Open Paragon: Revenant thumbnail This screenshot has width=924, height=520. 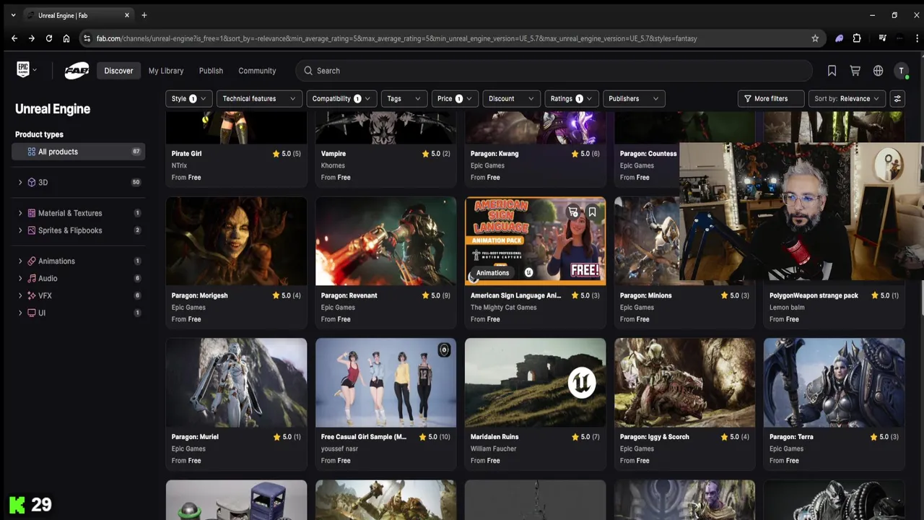click(x=385, y=240)
